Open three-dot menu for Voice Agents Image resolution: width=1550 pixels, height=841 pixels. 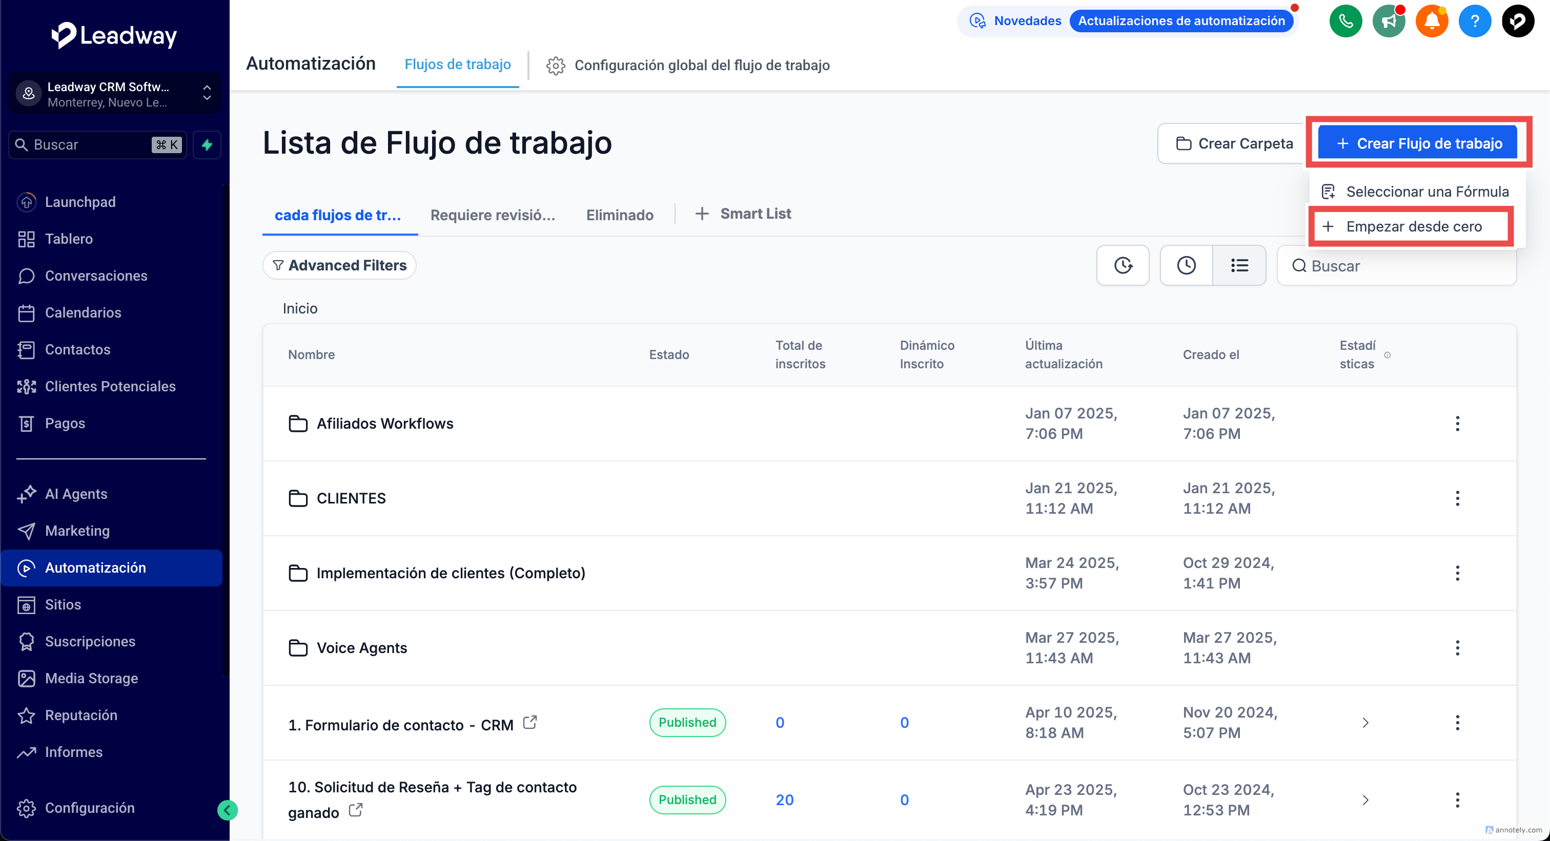pyautogui.click(x=1457, y=648)
